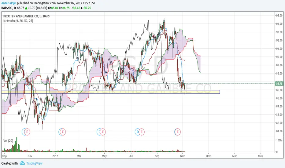Viewport: 285px width, 168px height.
Task: Select the earnings E marker after the 2017 label
Action: (63, 132)
